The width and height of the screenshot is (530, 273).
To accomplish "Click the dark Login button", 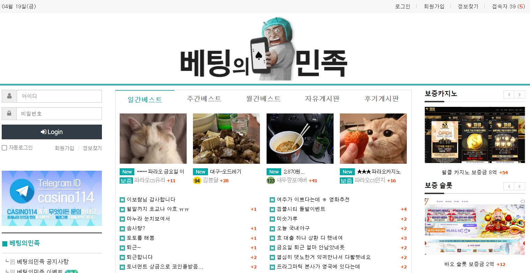I will [x=52, y=132].
